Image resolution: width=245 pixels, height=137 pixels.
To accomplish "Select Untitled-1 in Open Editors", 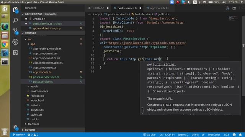I will tap(39, 19).
